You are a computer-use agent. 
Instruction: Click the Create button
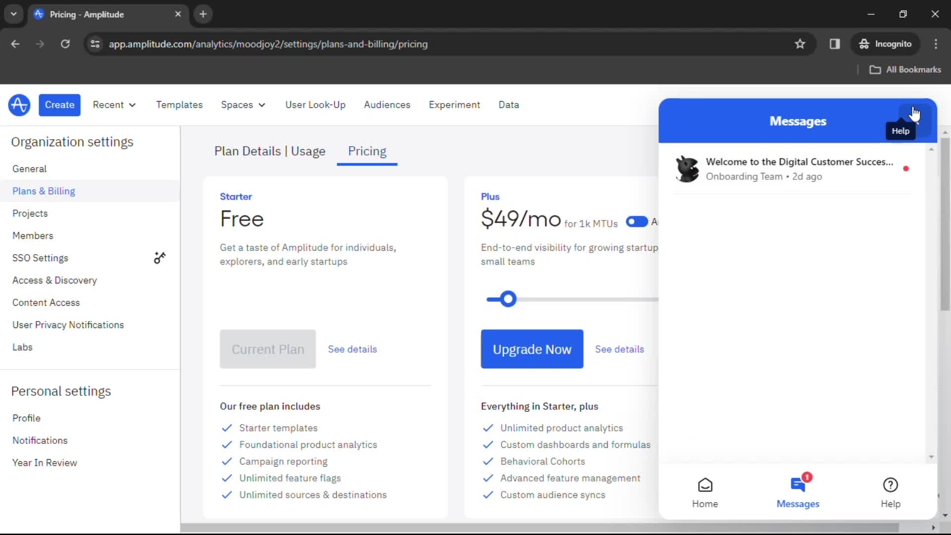tap(59, 105)
